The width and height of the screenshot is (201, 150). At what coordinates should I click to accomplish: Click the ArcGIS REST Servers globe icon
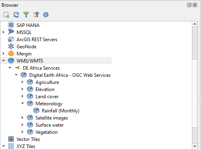[x=11, y=39]
